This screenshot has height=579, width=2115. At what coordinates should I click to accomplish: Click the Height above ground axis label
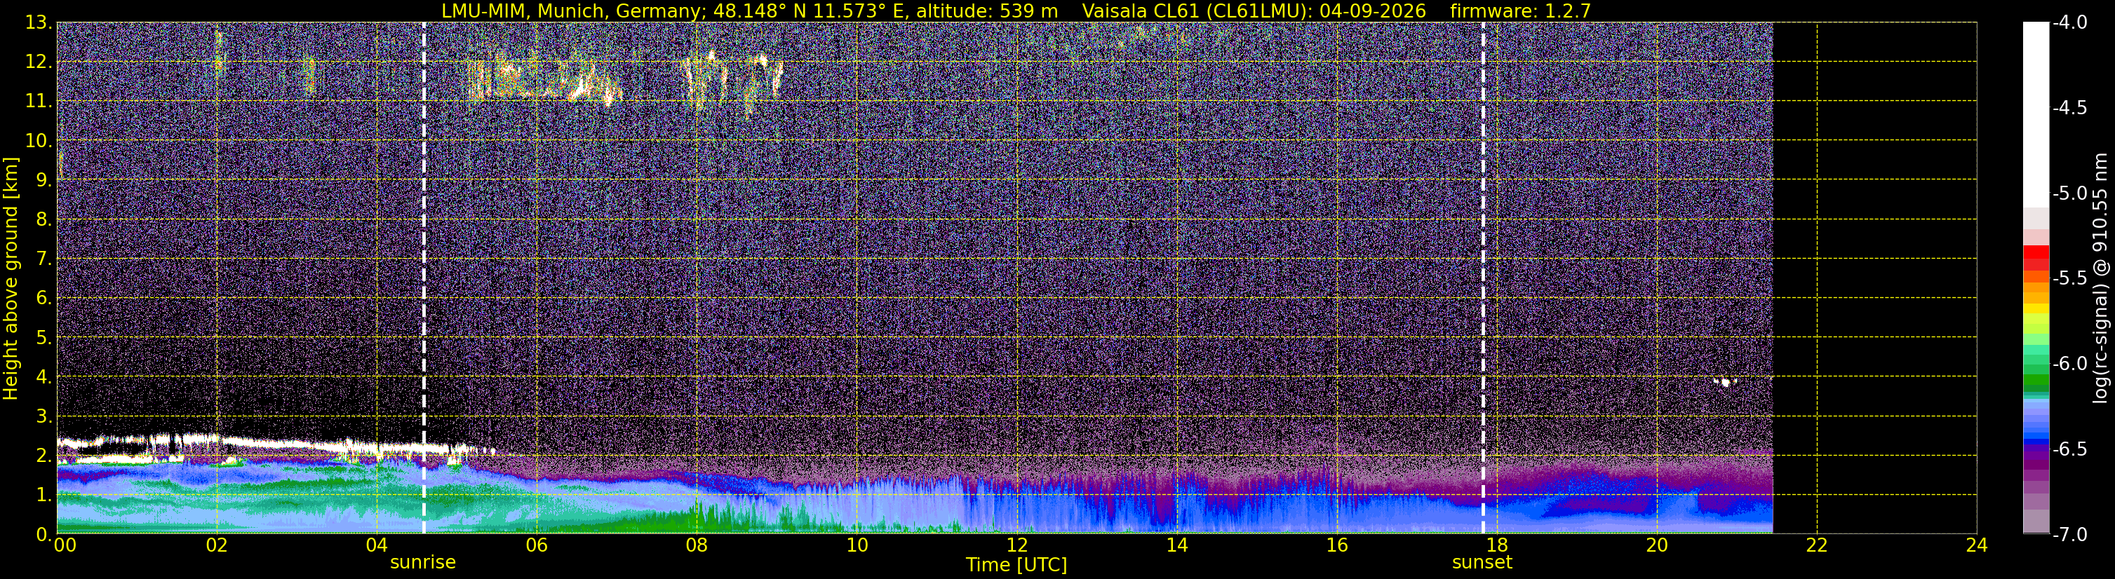(x=11, y=278)
